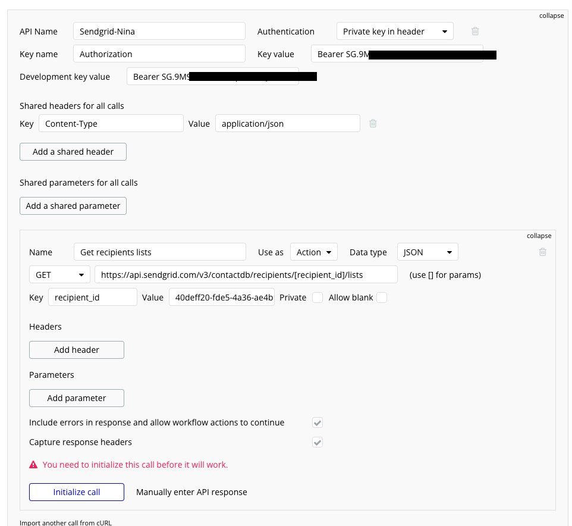Open the Use as Action dropdown
Screen dimensions: 572x526
313,252
